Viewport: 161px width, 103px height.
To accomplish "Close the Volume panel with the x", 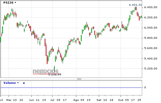I will 24,83.
